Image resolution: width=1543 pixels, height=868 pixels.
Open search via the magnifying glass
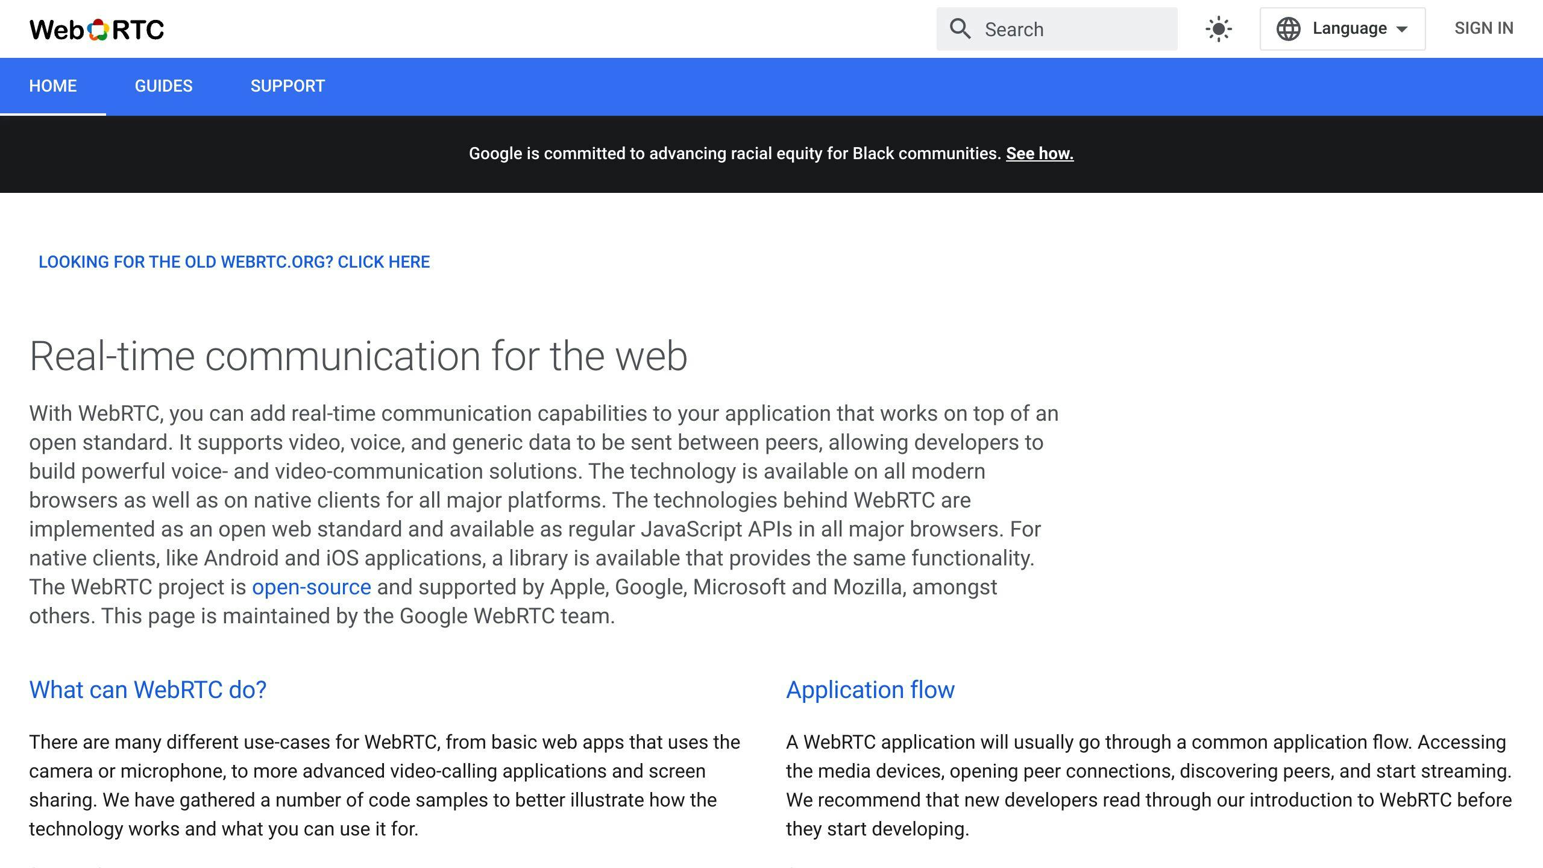pos(961,29)
